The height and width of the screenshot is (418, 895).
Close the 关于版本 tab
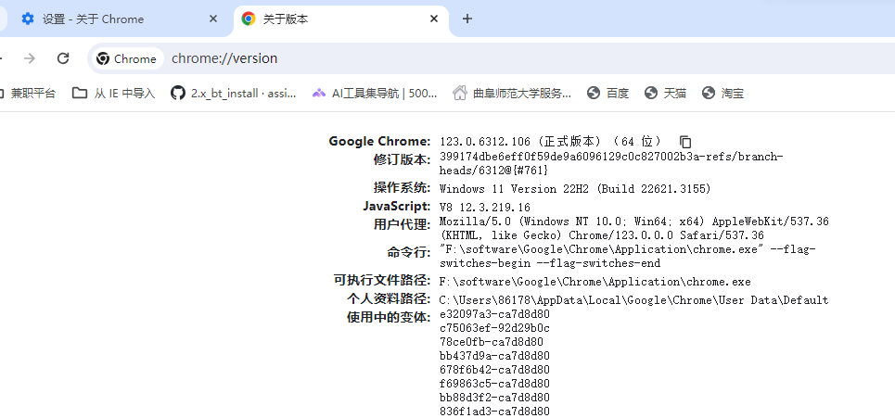point(434,19)
